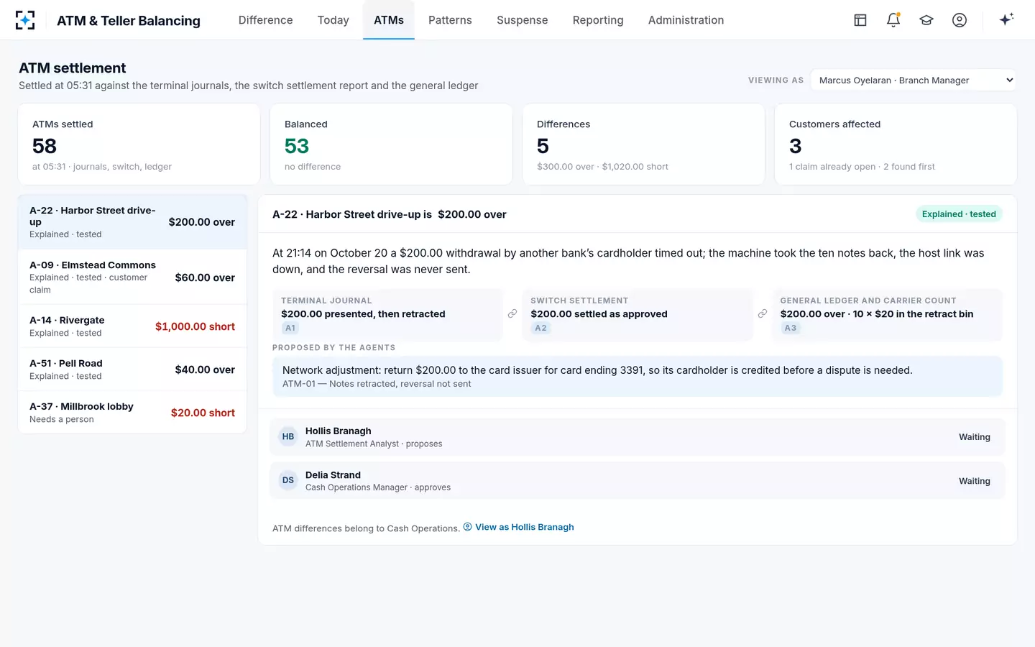Click the Differences summary card

pos(643,144)
